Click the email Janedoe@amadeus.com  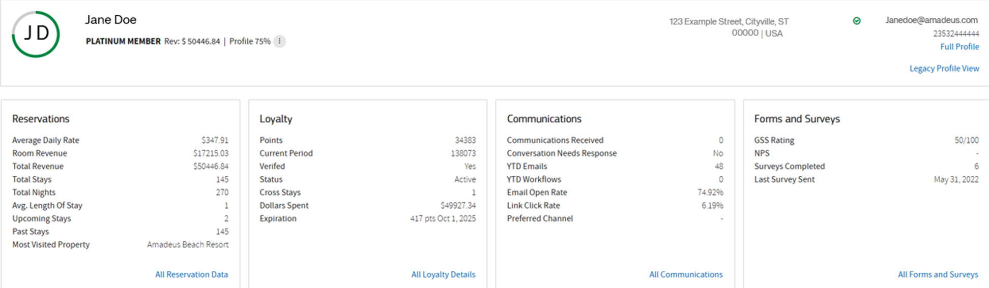931,20
